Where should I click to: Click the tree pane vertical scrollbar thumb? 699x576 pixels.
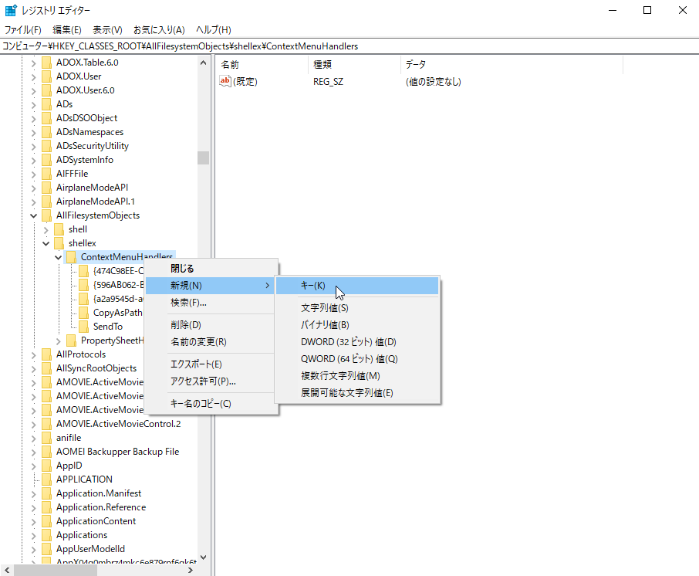[203, 158]
